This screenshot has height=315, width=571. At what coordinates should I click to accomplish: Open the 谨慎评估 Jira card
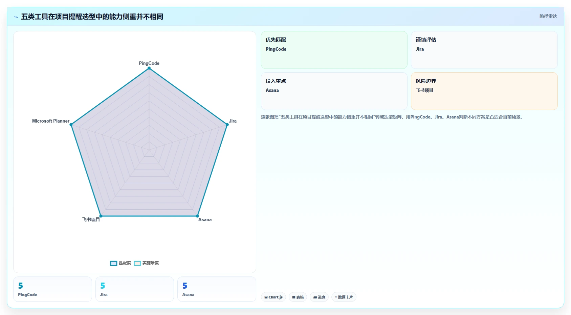pyautogui.click(x=484, y=50)
